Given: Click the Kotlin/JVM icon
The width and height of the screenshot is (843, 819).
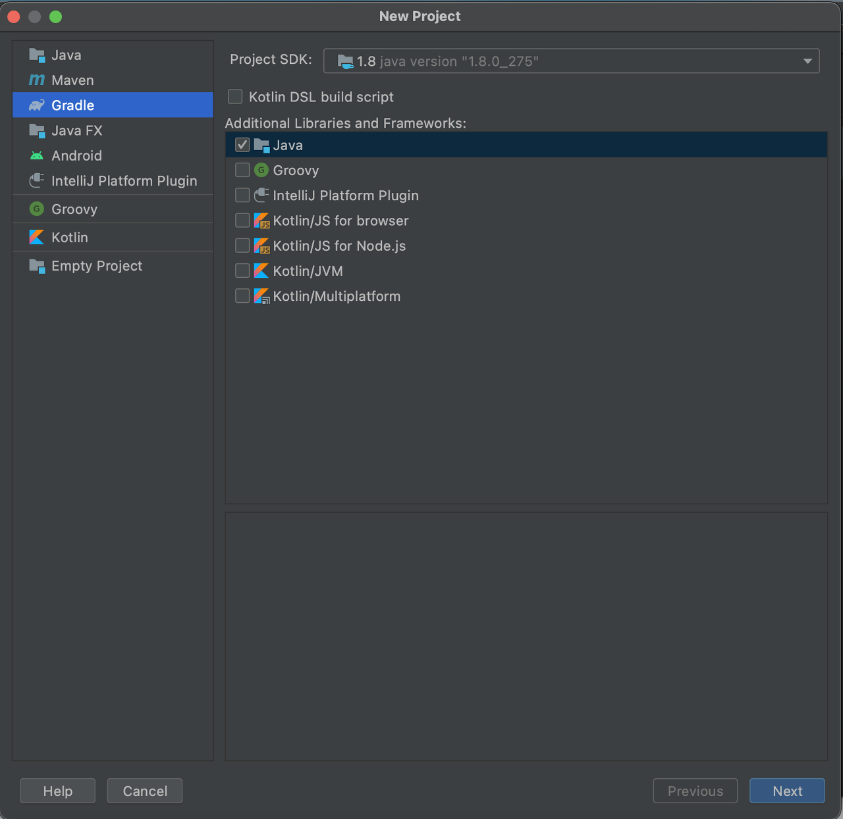Looking at the screenshot, I should point(261,271).
